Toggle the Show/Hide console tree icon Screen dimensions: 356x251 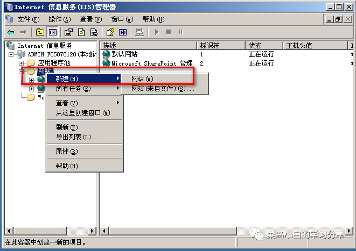[53, 32]
